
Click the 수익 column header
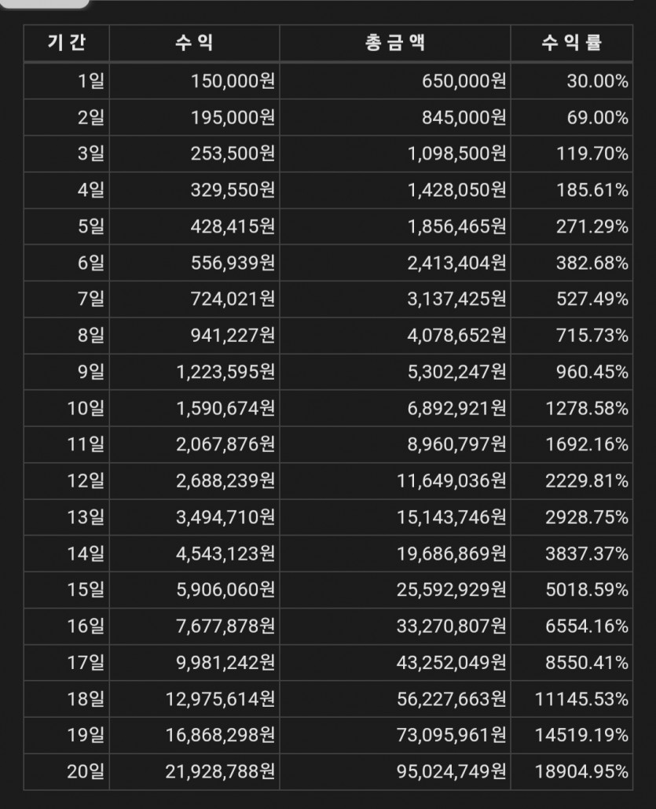(x=194, y=43)
